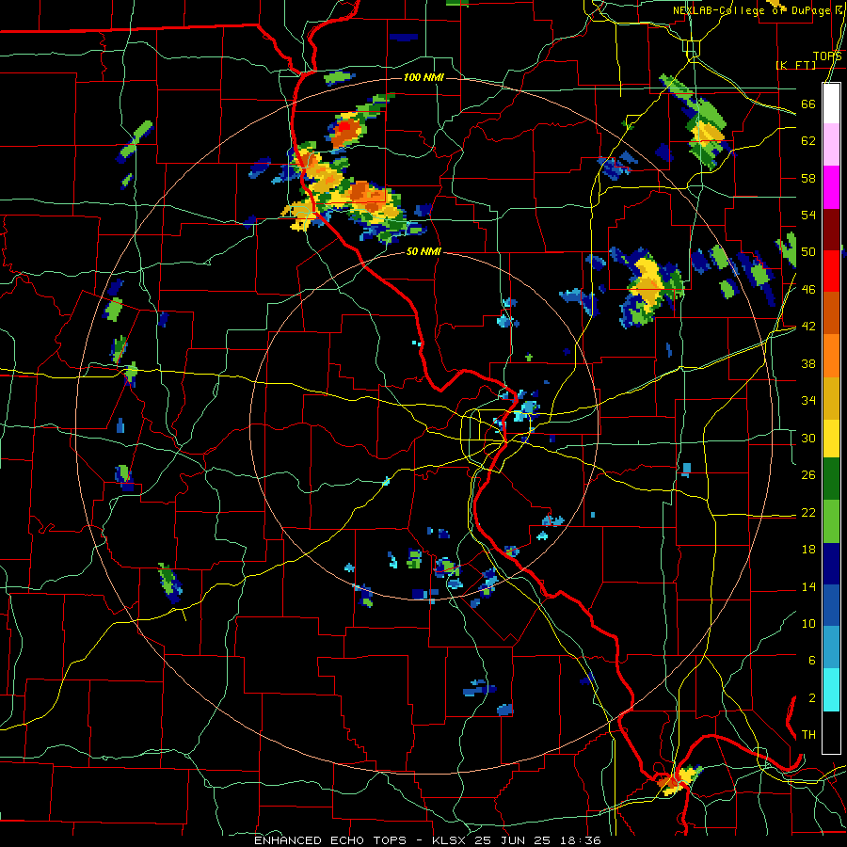The image size is (847, 847).
Task: Select the light green legend swatch
Action: point(831,520)
